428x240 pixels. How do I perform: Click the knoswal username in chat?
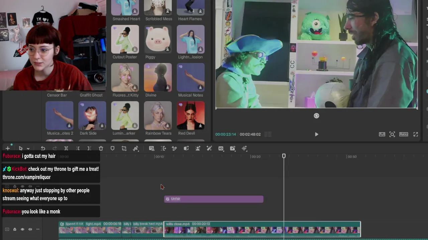(11, 191)
